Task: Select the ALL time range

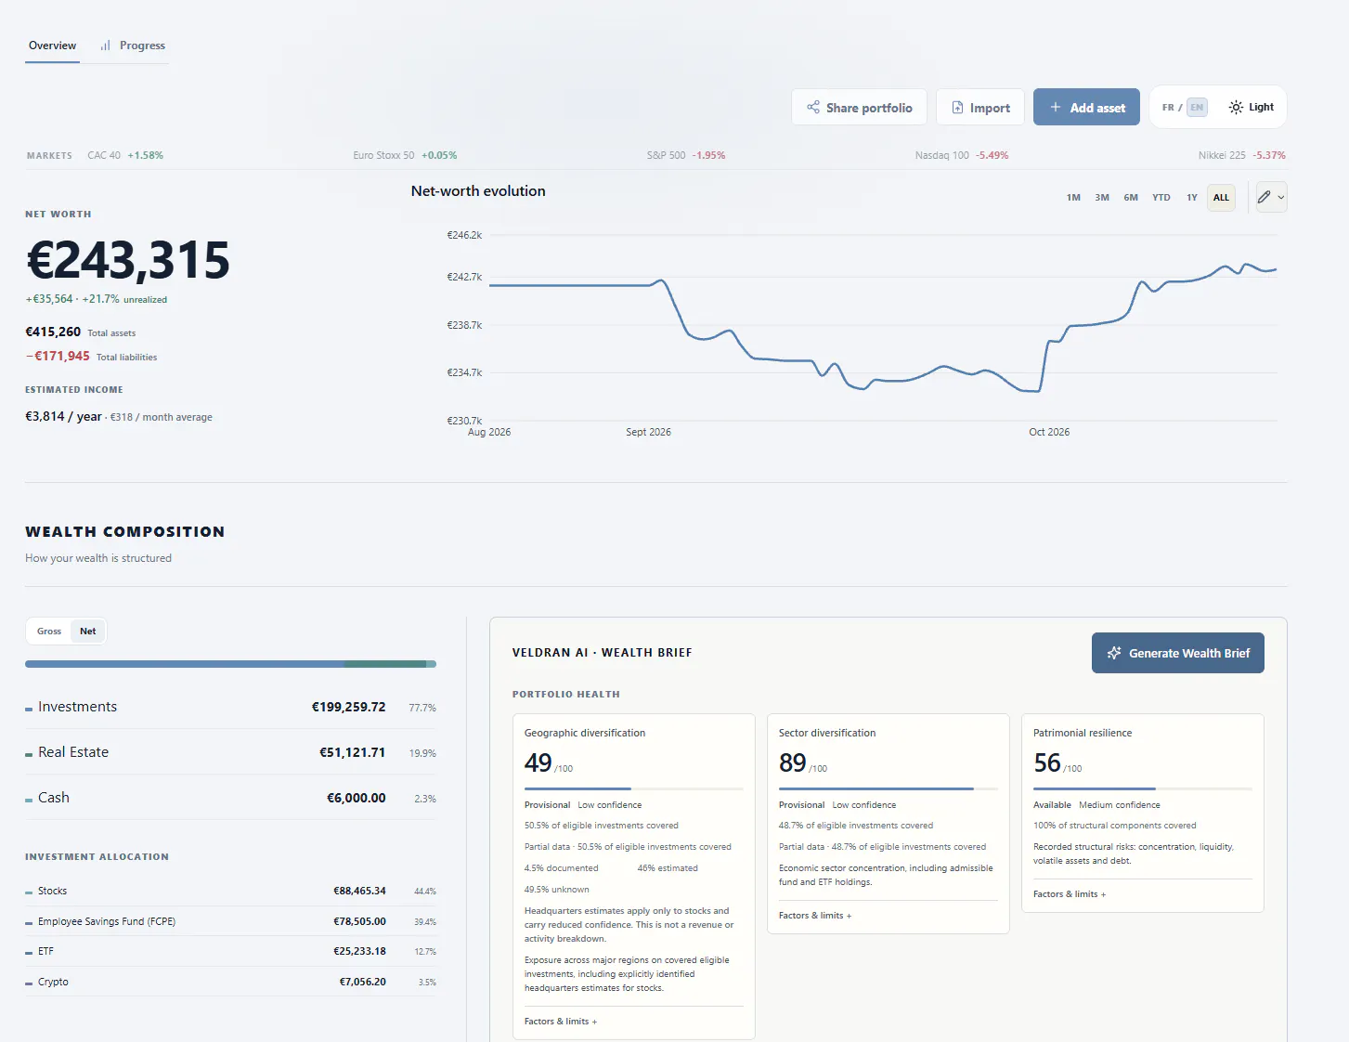Action: [x=1221, y=198]
